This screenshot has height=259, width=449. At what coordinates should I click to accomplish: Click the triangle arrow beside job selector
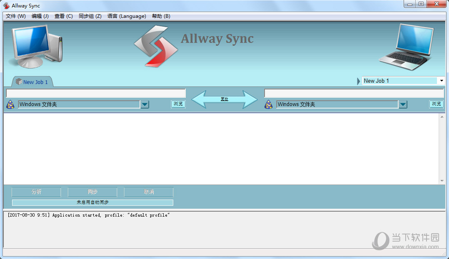[x=359, y=81]
